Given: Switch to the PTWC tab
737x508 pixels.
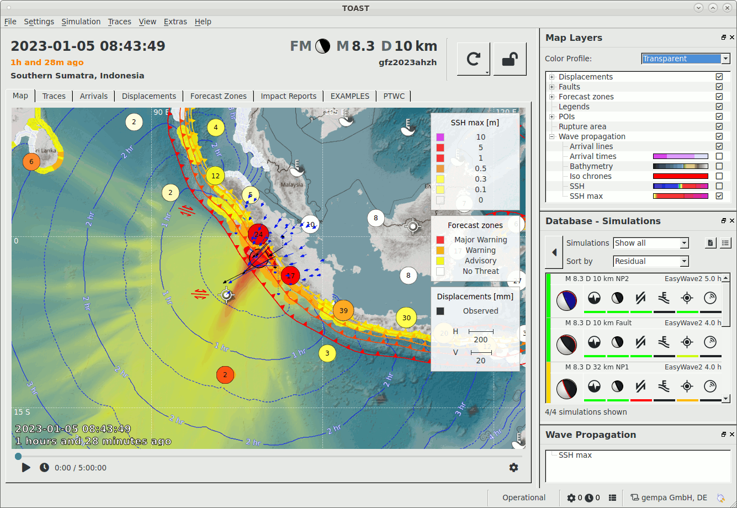Looking at the screenshot, I should click(394, 96).
